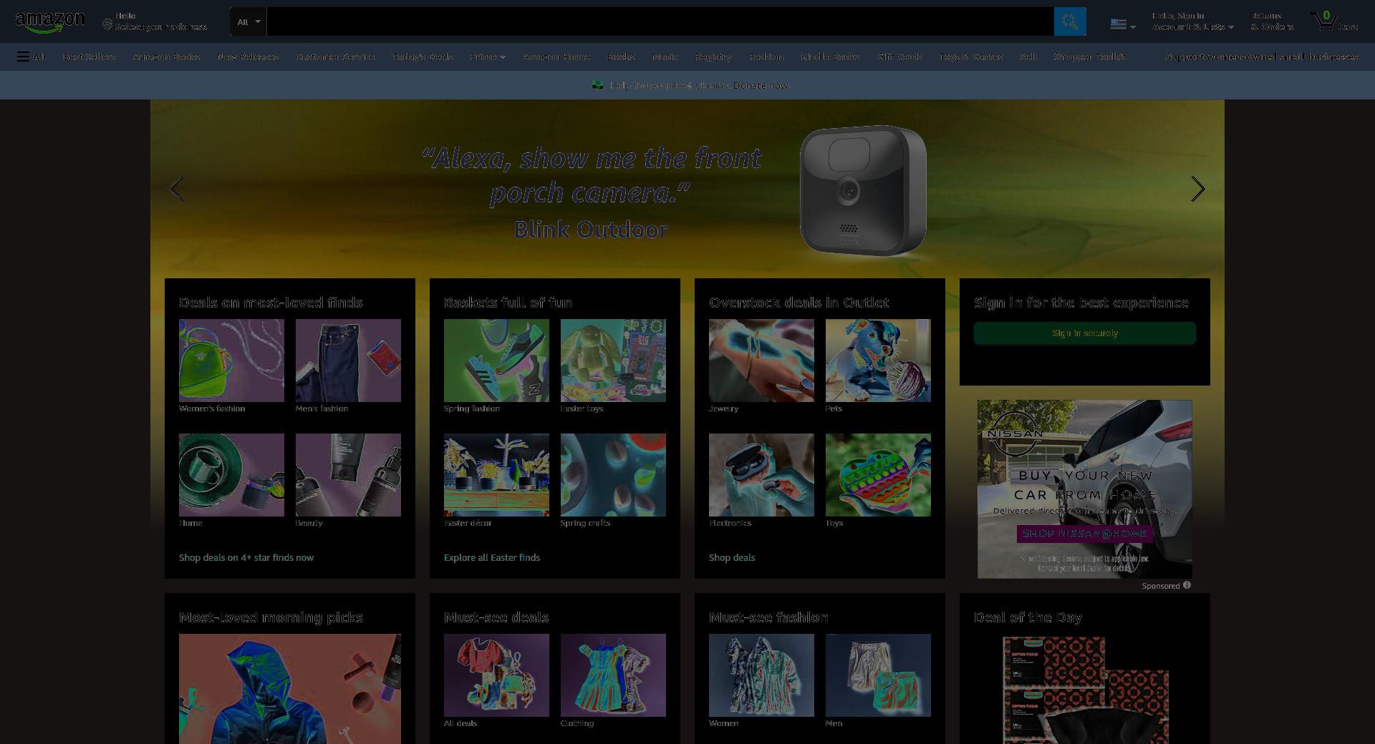Open Fashion nav item
The image size is (1375, 744).
click(766, 57)
